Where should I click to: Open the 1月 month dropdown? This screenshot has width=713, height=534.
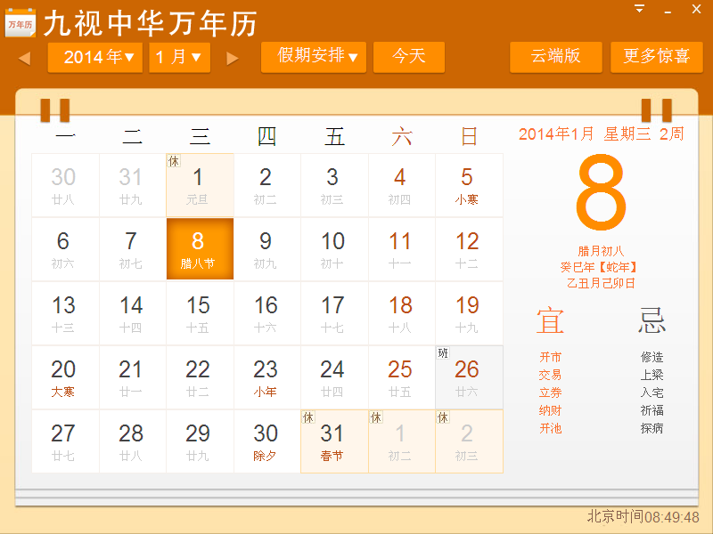click(x=180, y=57)
